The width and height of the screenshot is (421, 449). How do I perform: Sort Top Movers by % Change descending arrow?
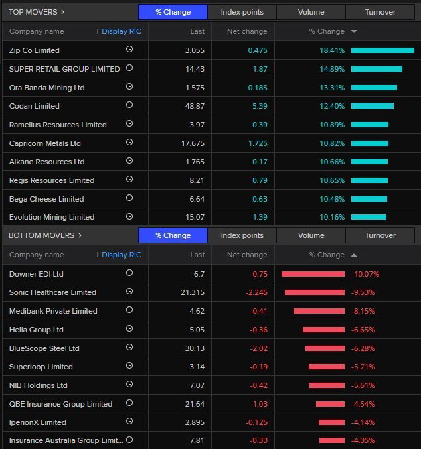click(x=354, y=31)
